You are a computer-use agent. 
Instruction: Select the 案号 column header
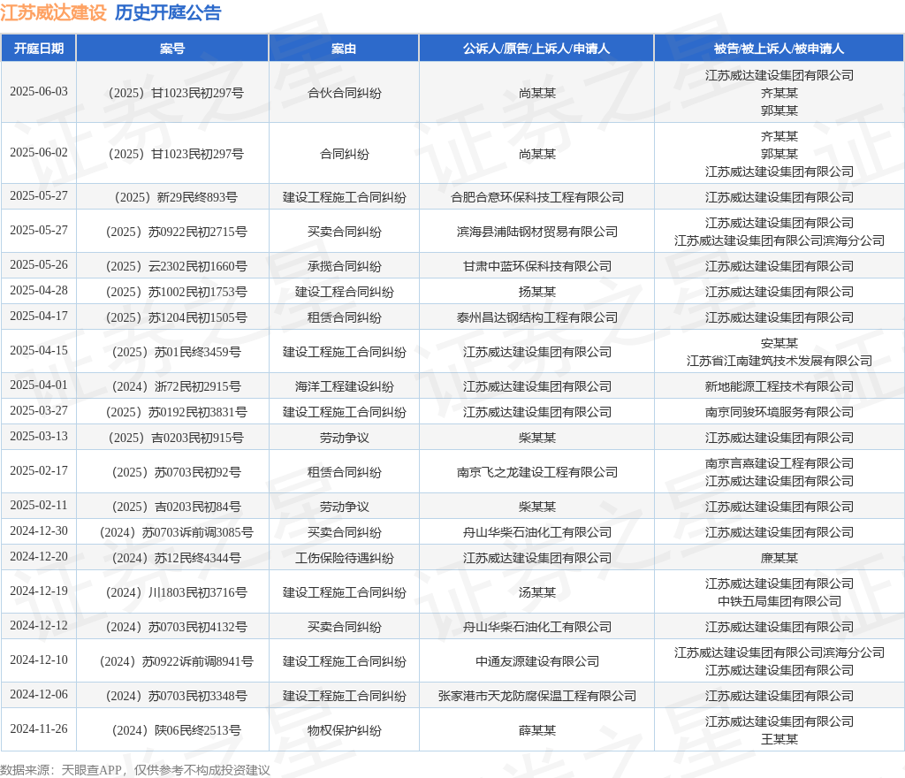[172, 49]
